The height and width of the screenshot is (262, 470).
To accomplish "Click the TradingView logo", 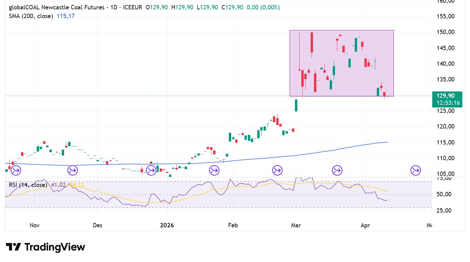I will point(46,247).
